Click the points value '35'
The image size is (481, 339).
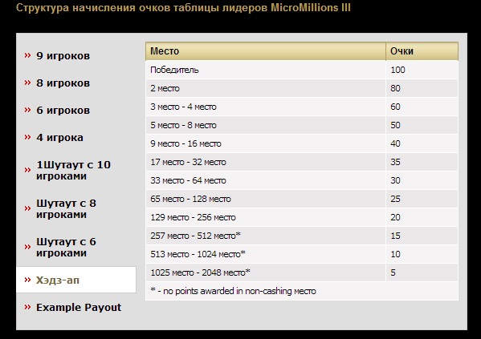[395, 162]
